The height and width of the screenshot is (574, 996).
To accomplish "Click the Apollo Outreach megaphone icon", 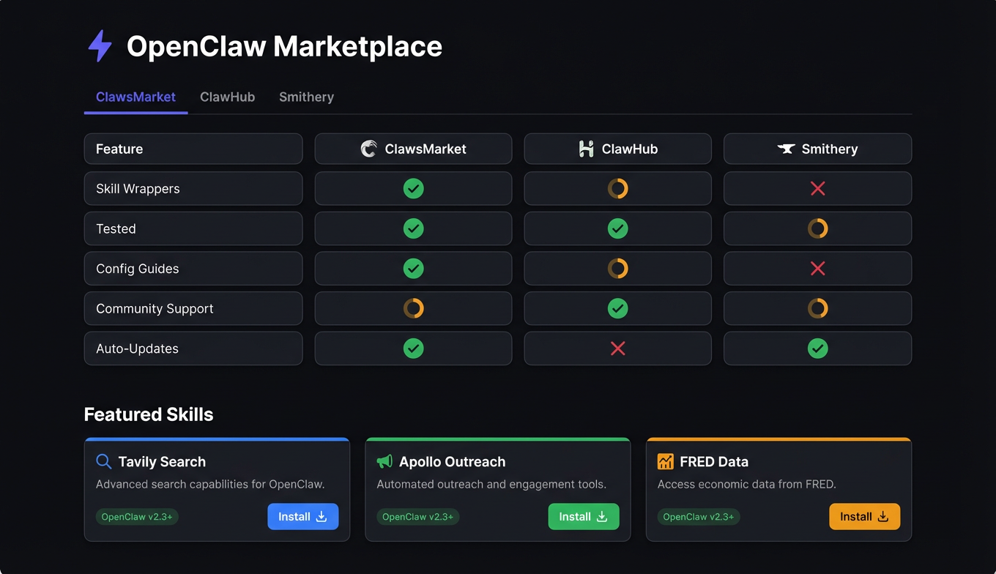I will tap(384, 462).
